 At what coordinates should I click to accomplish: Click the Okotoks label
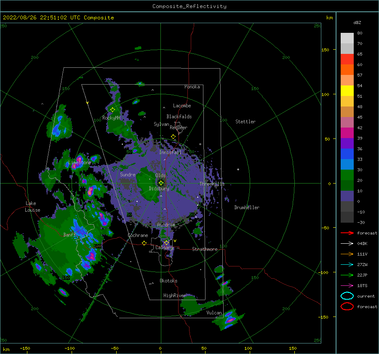point(168,281)
